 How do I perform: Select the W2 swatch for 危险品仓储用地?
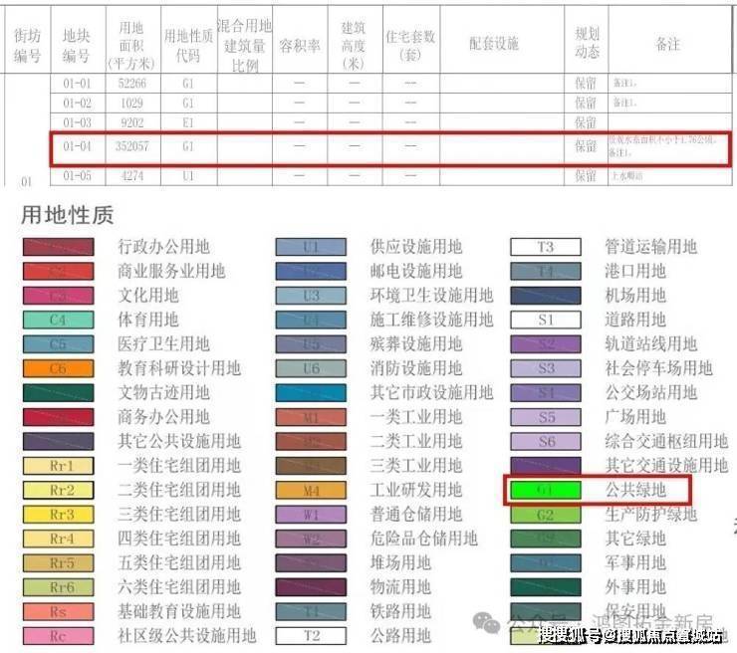(311, 539)
